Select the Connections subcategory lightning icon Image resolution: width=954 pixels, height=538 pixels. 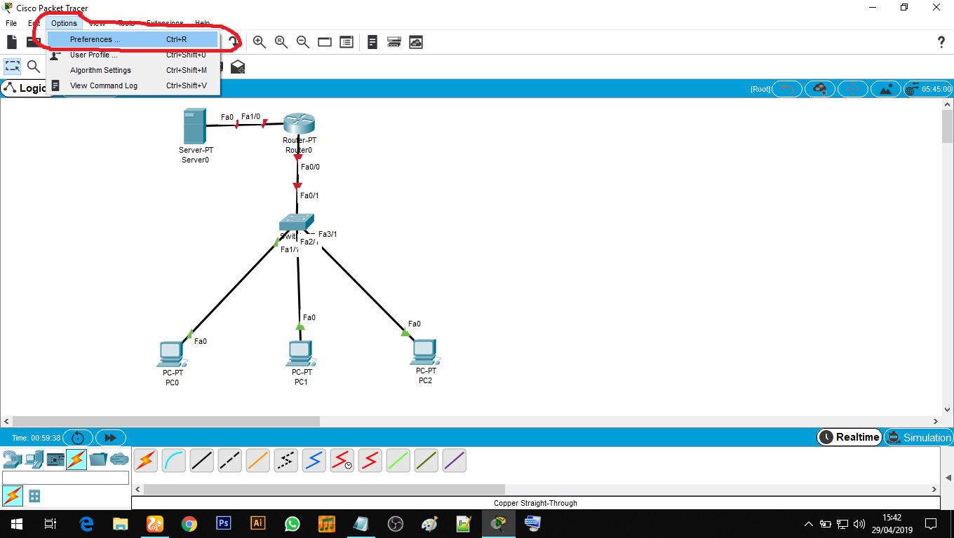13,496
